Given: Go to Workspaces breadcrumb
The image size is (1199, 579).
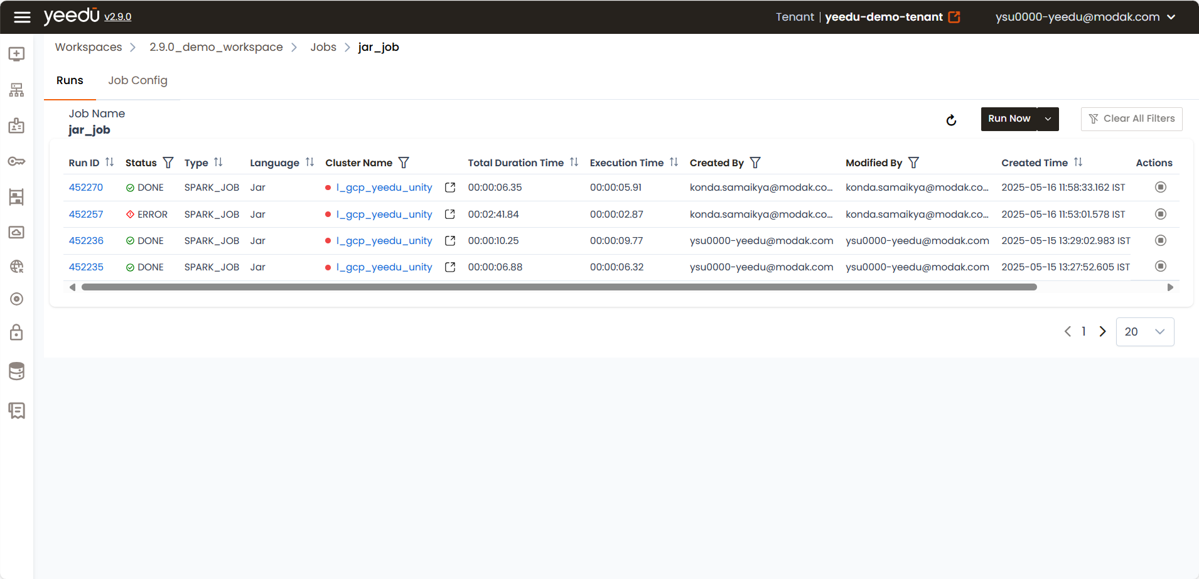Looking at the screenshot, I should (x=89, y=47).
